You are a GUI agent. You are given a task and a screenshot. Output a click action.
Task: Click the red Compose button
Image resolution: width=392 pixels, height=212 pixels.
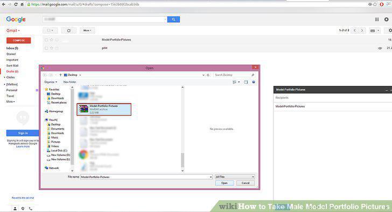click(18, 40)
